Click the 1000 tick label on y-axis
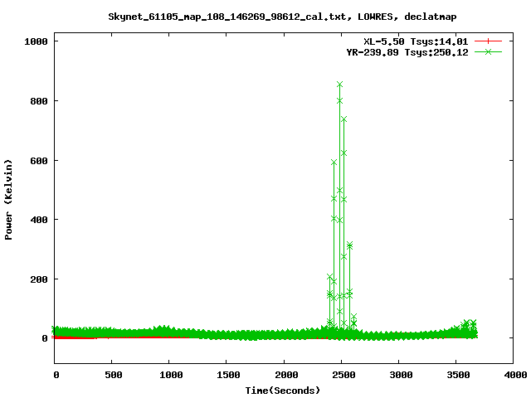The image size is (531, 398). [x=41, y=41]
